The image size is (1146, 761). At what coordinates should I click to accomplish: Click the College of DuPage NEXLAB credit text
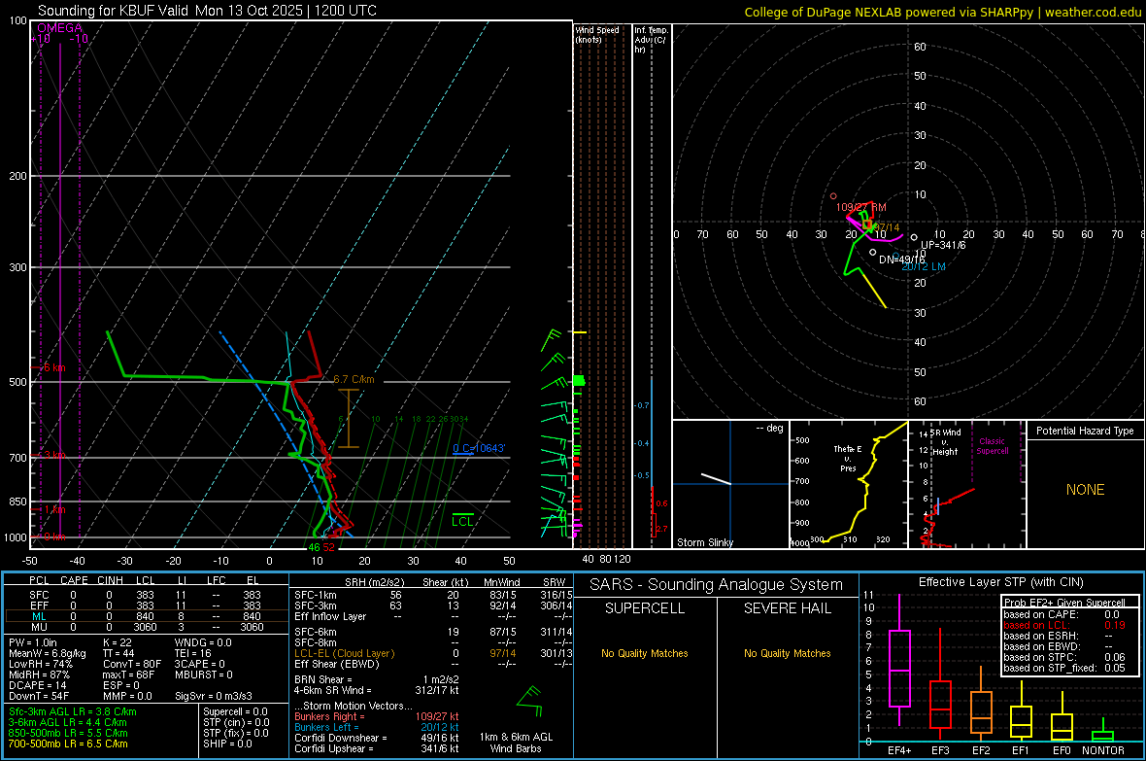[x=942, y=12]
